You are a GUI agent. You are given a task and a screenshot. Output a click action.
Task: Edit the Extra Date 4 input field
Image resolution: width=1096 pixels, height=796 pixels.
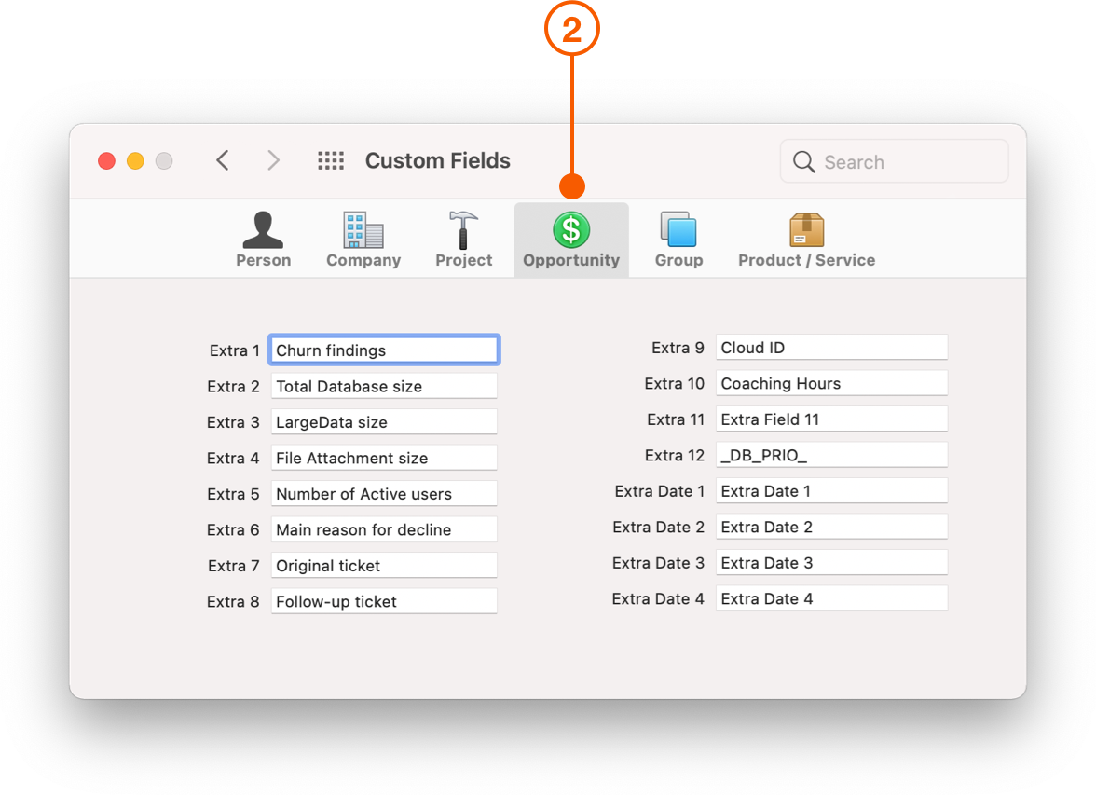(831, 598)
